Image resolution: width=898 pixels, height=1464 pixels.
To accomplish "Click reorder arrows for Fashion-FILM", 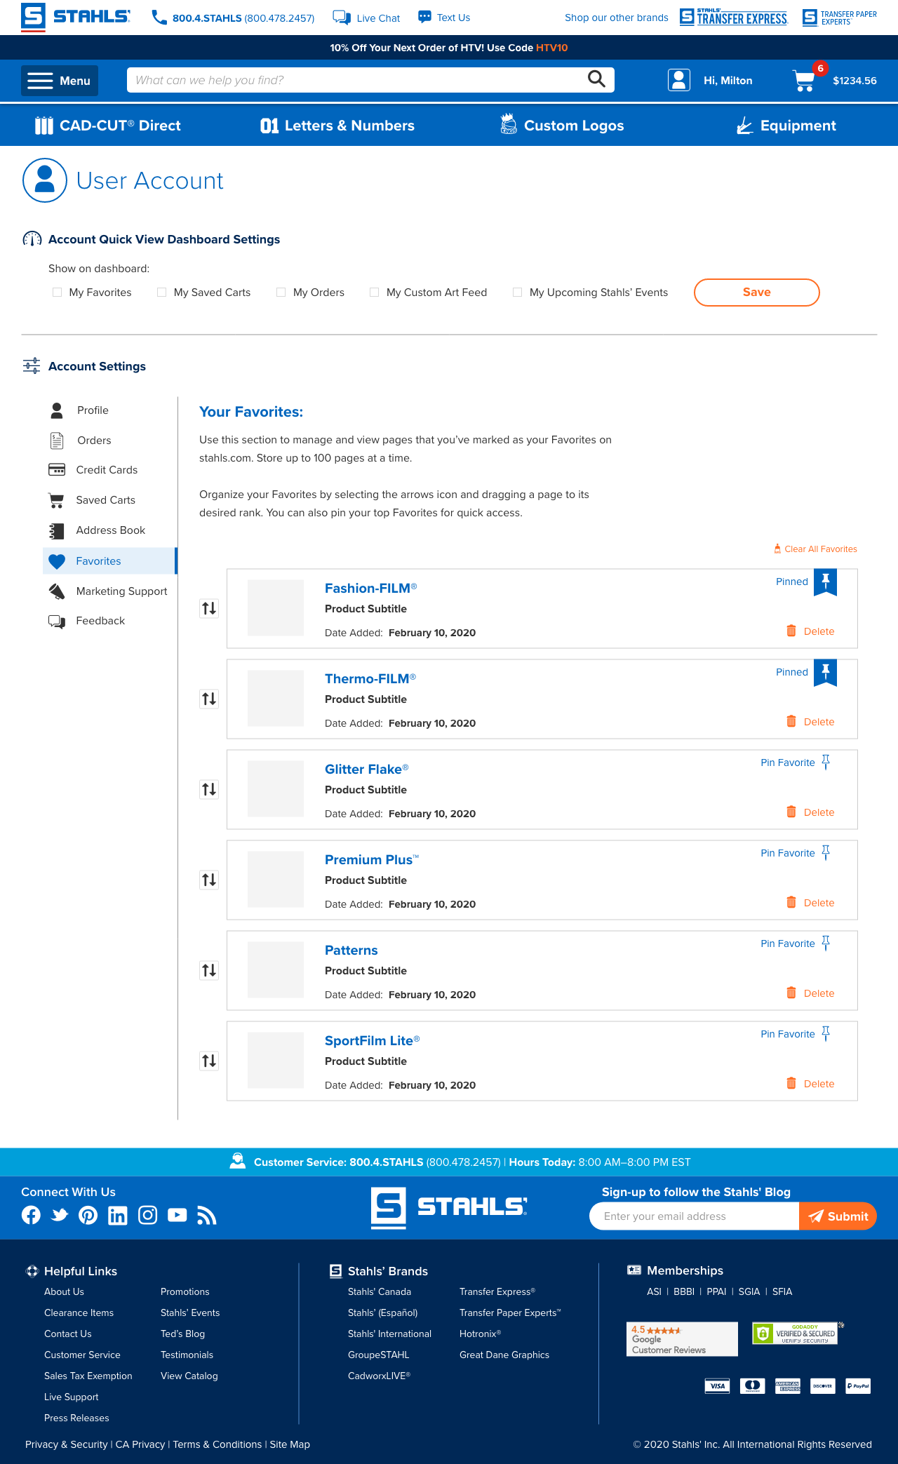I will (209, 608).
